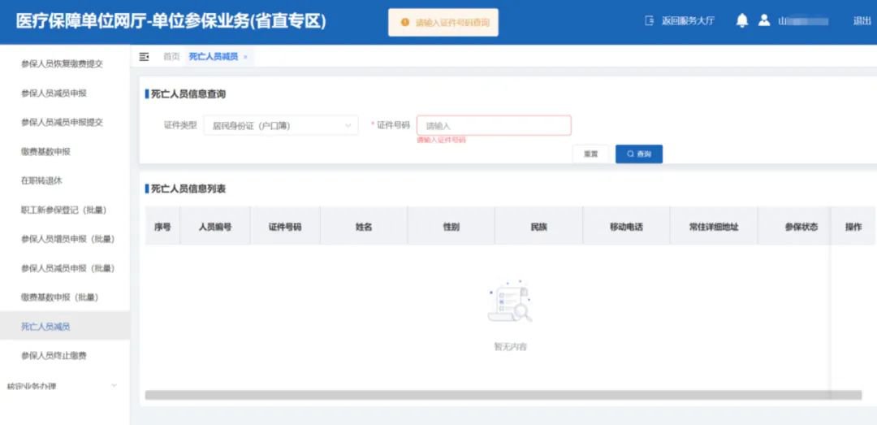Image resolution: width=877 pixels, height=425 pixels.
Task: Click the 参保状态 column header
Action: click(x=801, y=227)
